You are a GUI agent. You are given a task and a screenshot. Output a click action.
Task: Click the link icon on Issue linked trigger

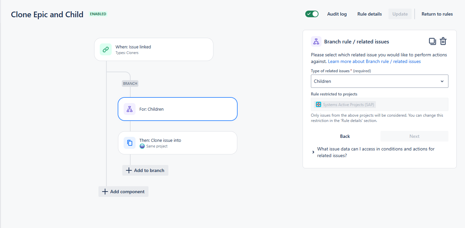(105, 49)
